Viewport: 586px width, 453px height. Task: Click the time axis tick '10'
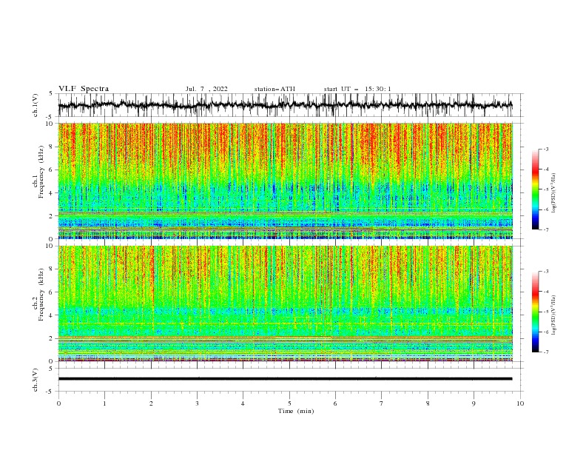520,403
